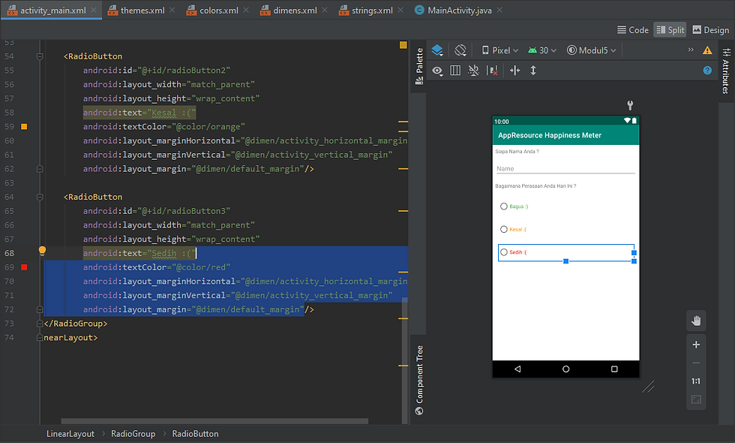Switch editor to Split view mode
Screen dimensions: 735x443
[x=670, y=30]
